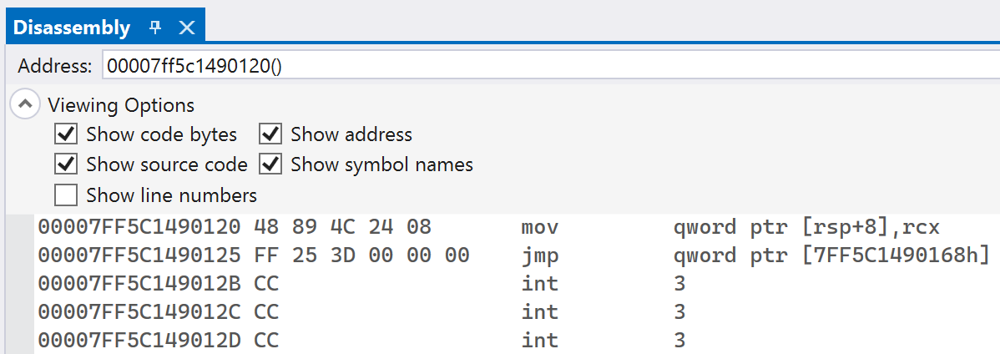Click code bytes 48 89 4C 24 08
The height and width of the screenshot is (354, 1000).
click(x=342, y=227)
